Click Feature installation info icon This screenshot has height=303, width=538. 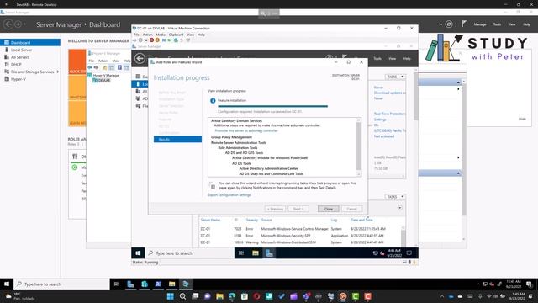213,101
